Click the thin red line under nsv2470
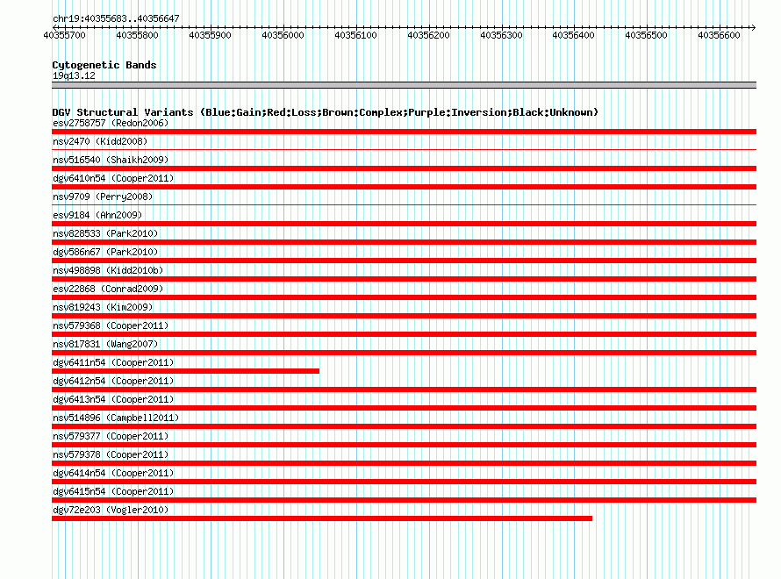This screenshot has width=781, height=579. 404,150
